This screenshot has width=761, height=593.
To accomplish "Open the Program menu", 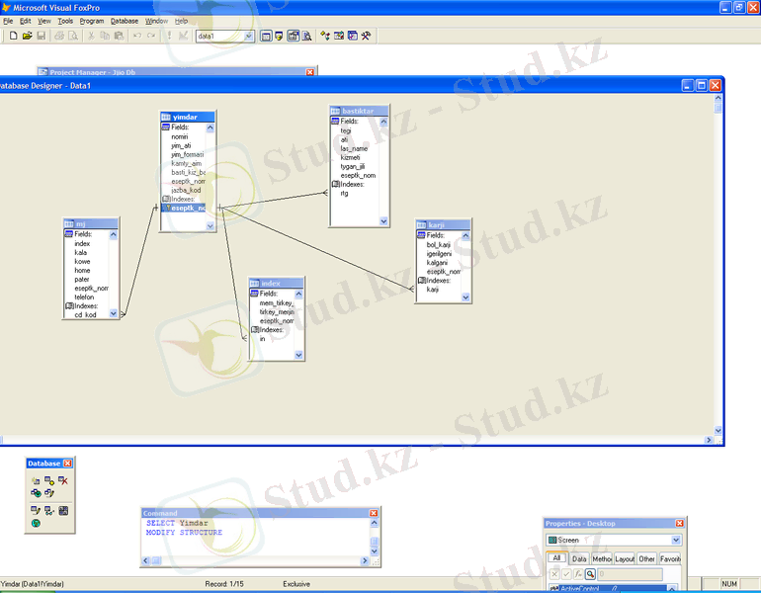I will [x=92, y=21].
